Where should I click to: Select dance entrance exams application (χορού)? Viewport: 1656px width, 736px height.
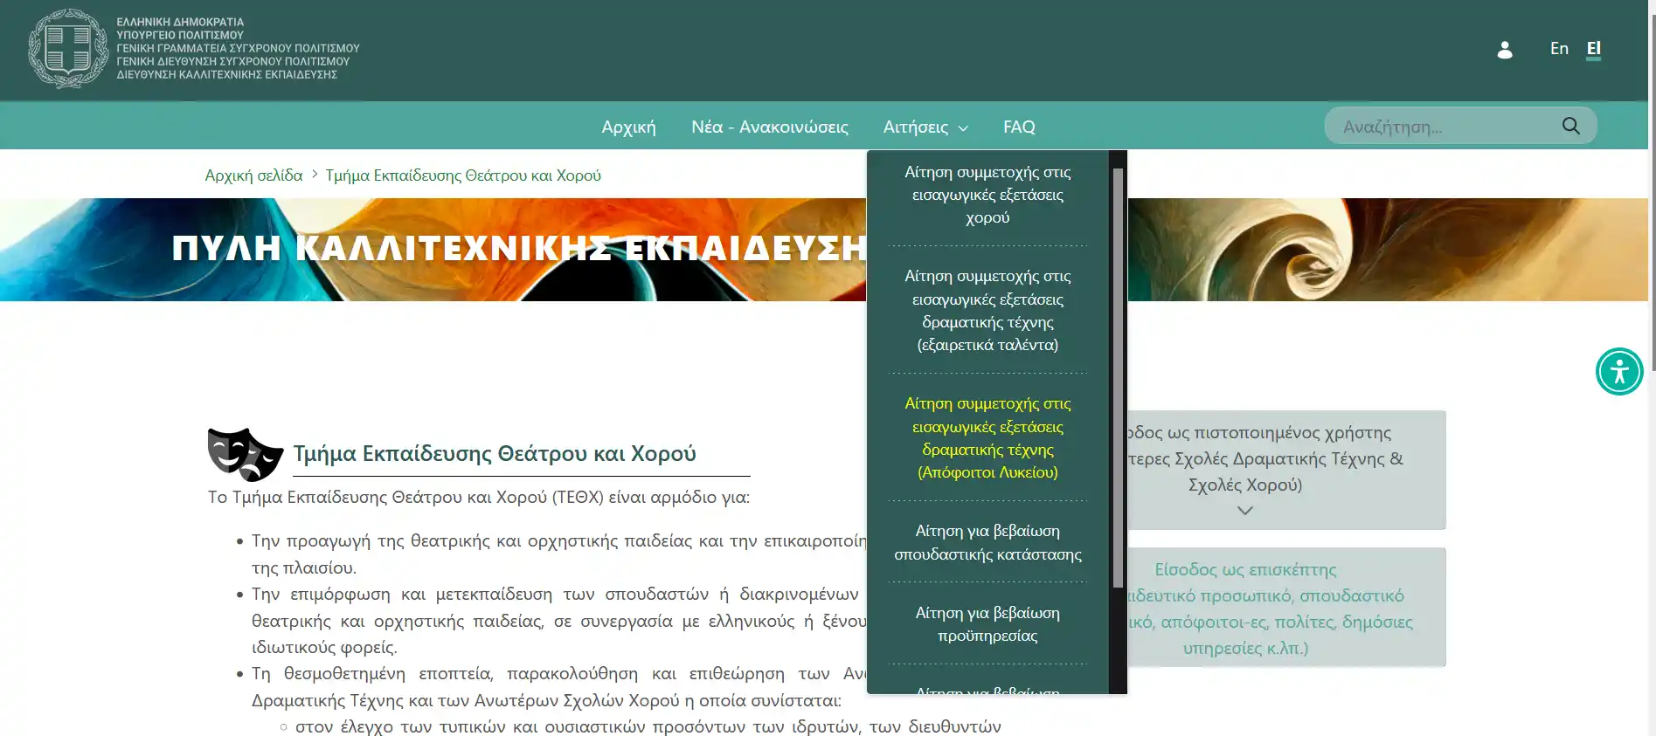[x=987, y=195]
